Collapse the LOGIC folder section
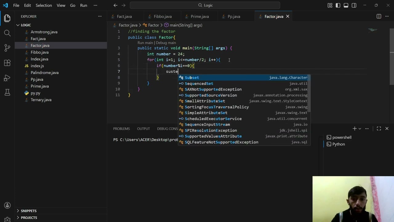Image resolution: width=394 pixels, height=222 pixels. (61, 25)
